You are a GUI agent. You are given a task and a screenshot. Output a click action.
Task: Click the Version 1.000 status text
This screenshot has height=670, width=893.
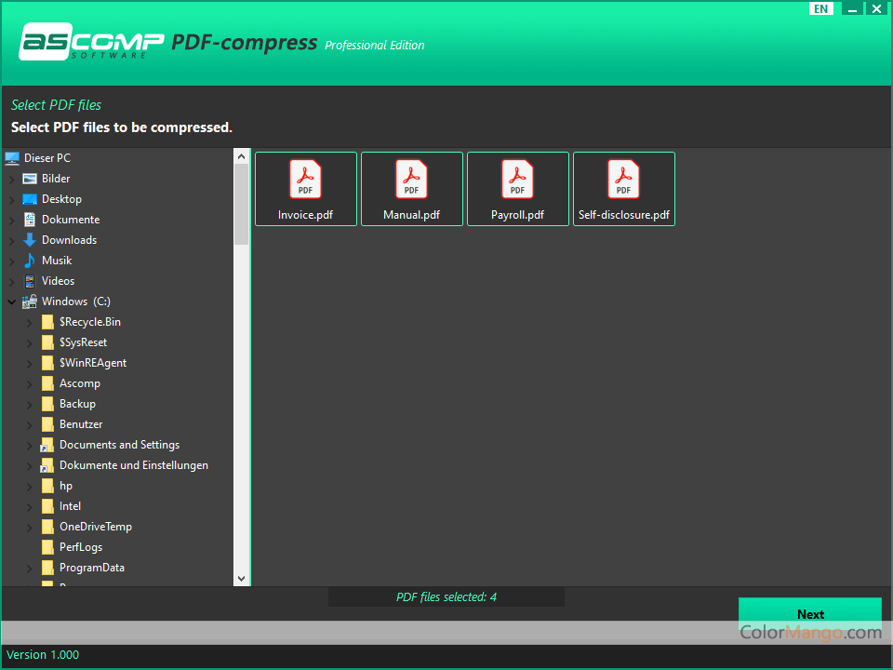pos(43,654)
